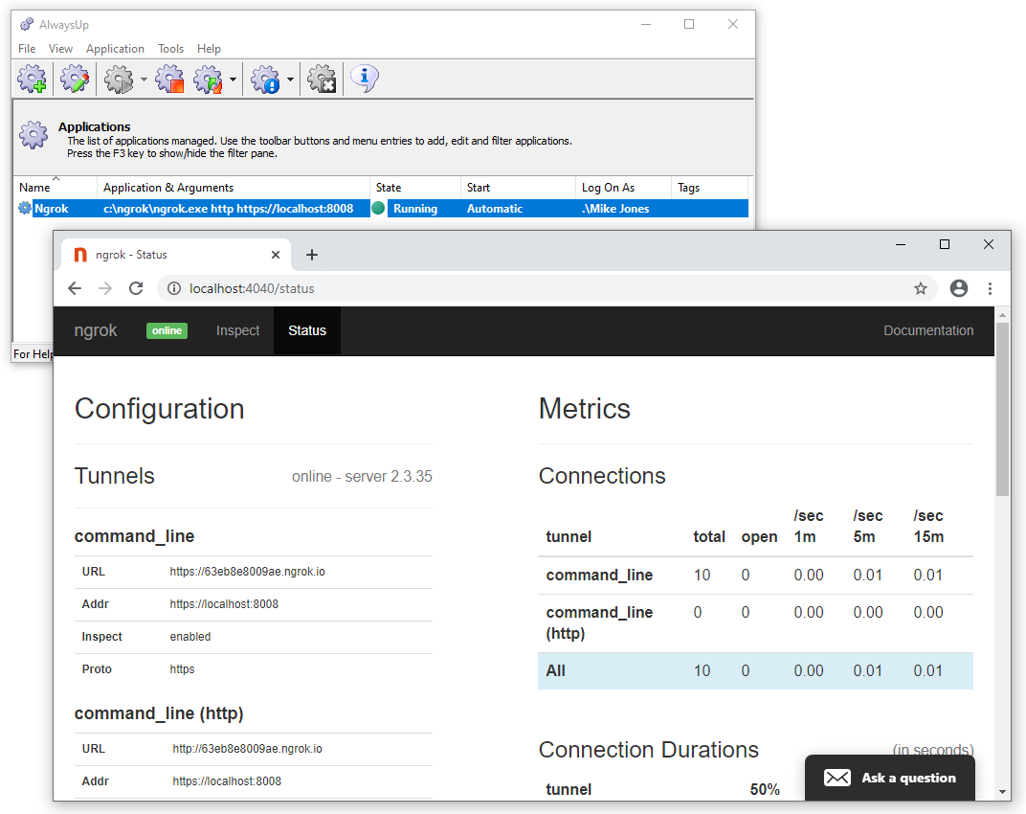Open the File menu in AlwaysUp
This screenshot has width=1026, height=814.
coord(27,49)
